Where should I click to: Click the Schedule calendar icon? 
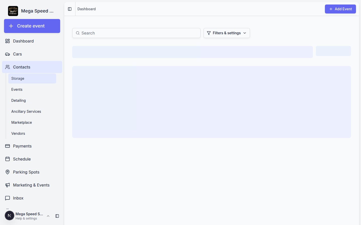coord(8,159)
